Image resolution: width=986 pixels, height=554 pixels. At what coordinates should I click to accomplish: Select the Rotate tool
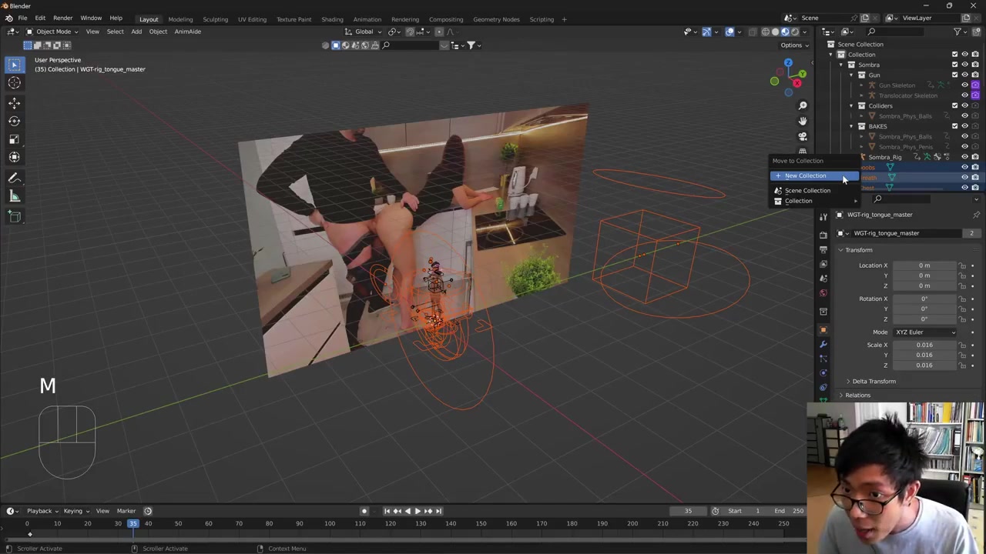click(x=14, y=121)
